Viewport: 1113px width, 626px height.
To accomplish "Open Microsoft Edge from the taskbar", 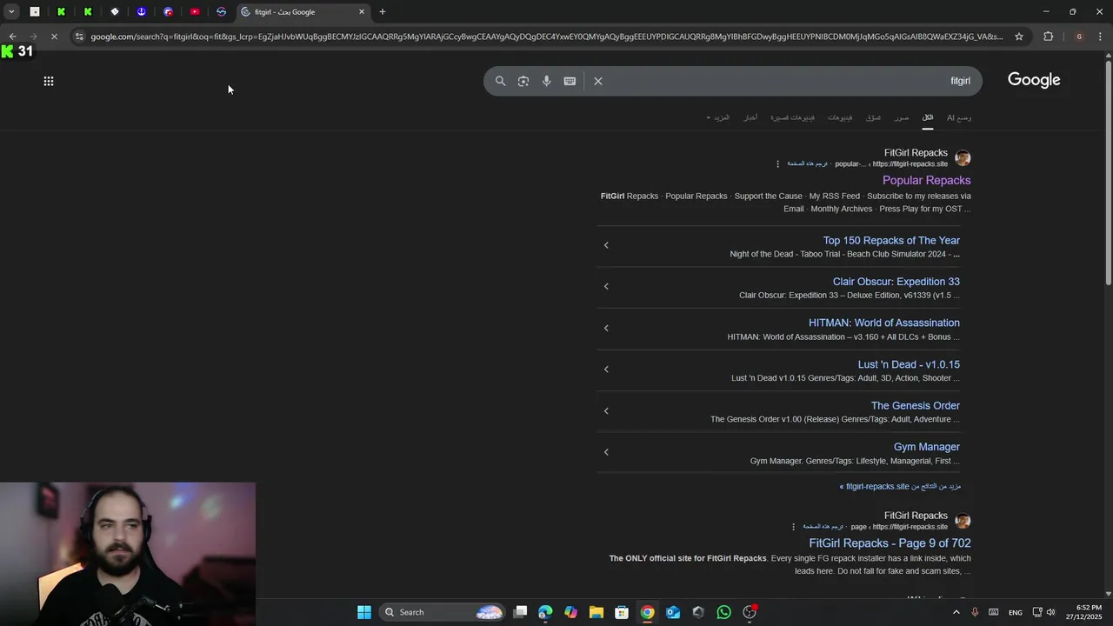I will click(545, 612).
